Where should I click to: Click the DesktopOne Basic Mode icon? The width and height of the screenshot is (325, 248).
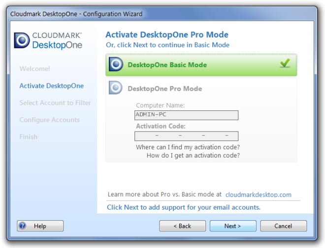pyautogui.click(x=116, y=64)
